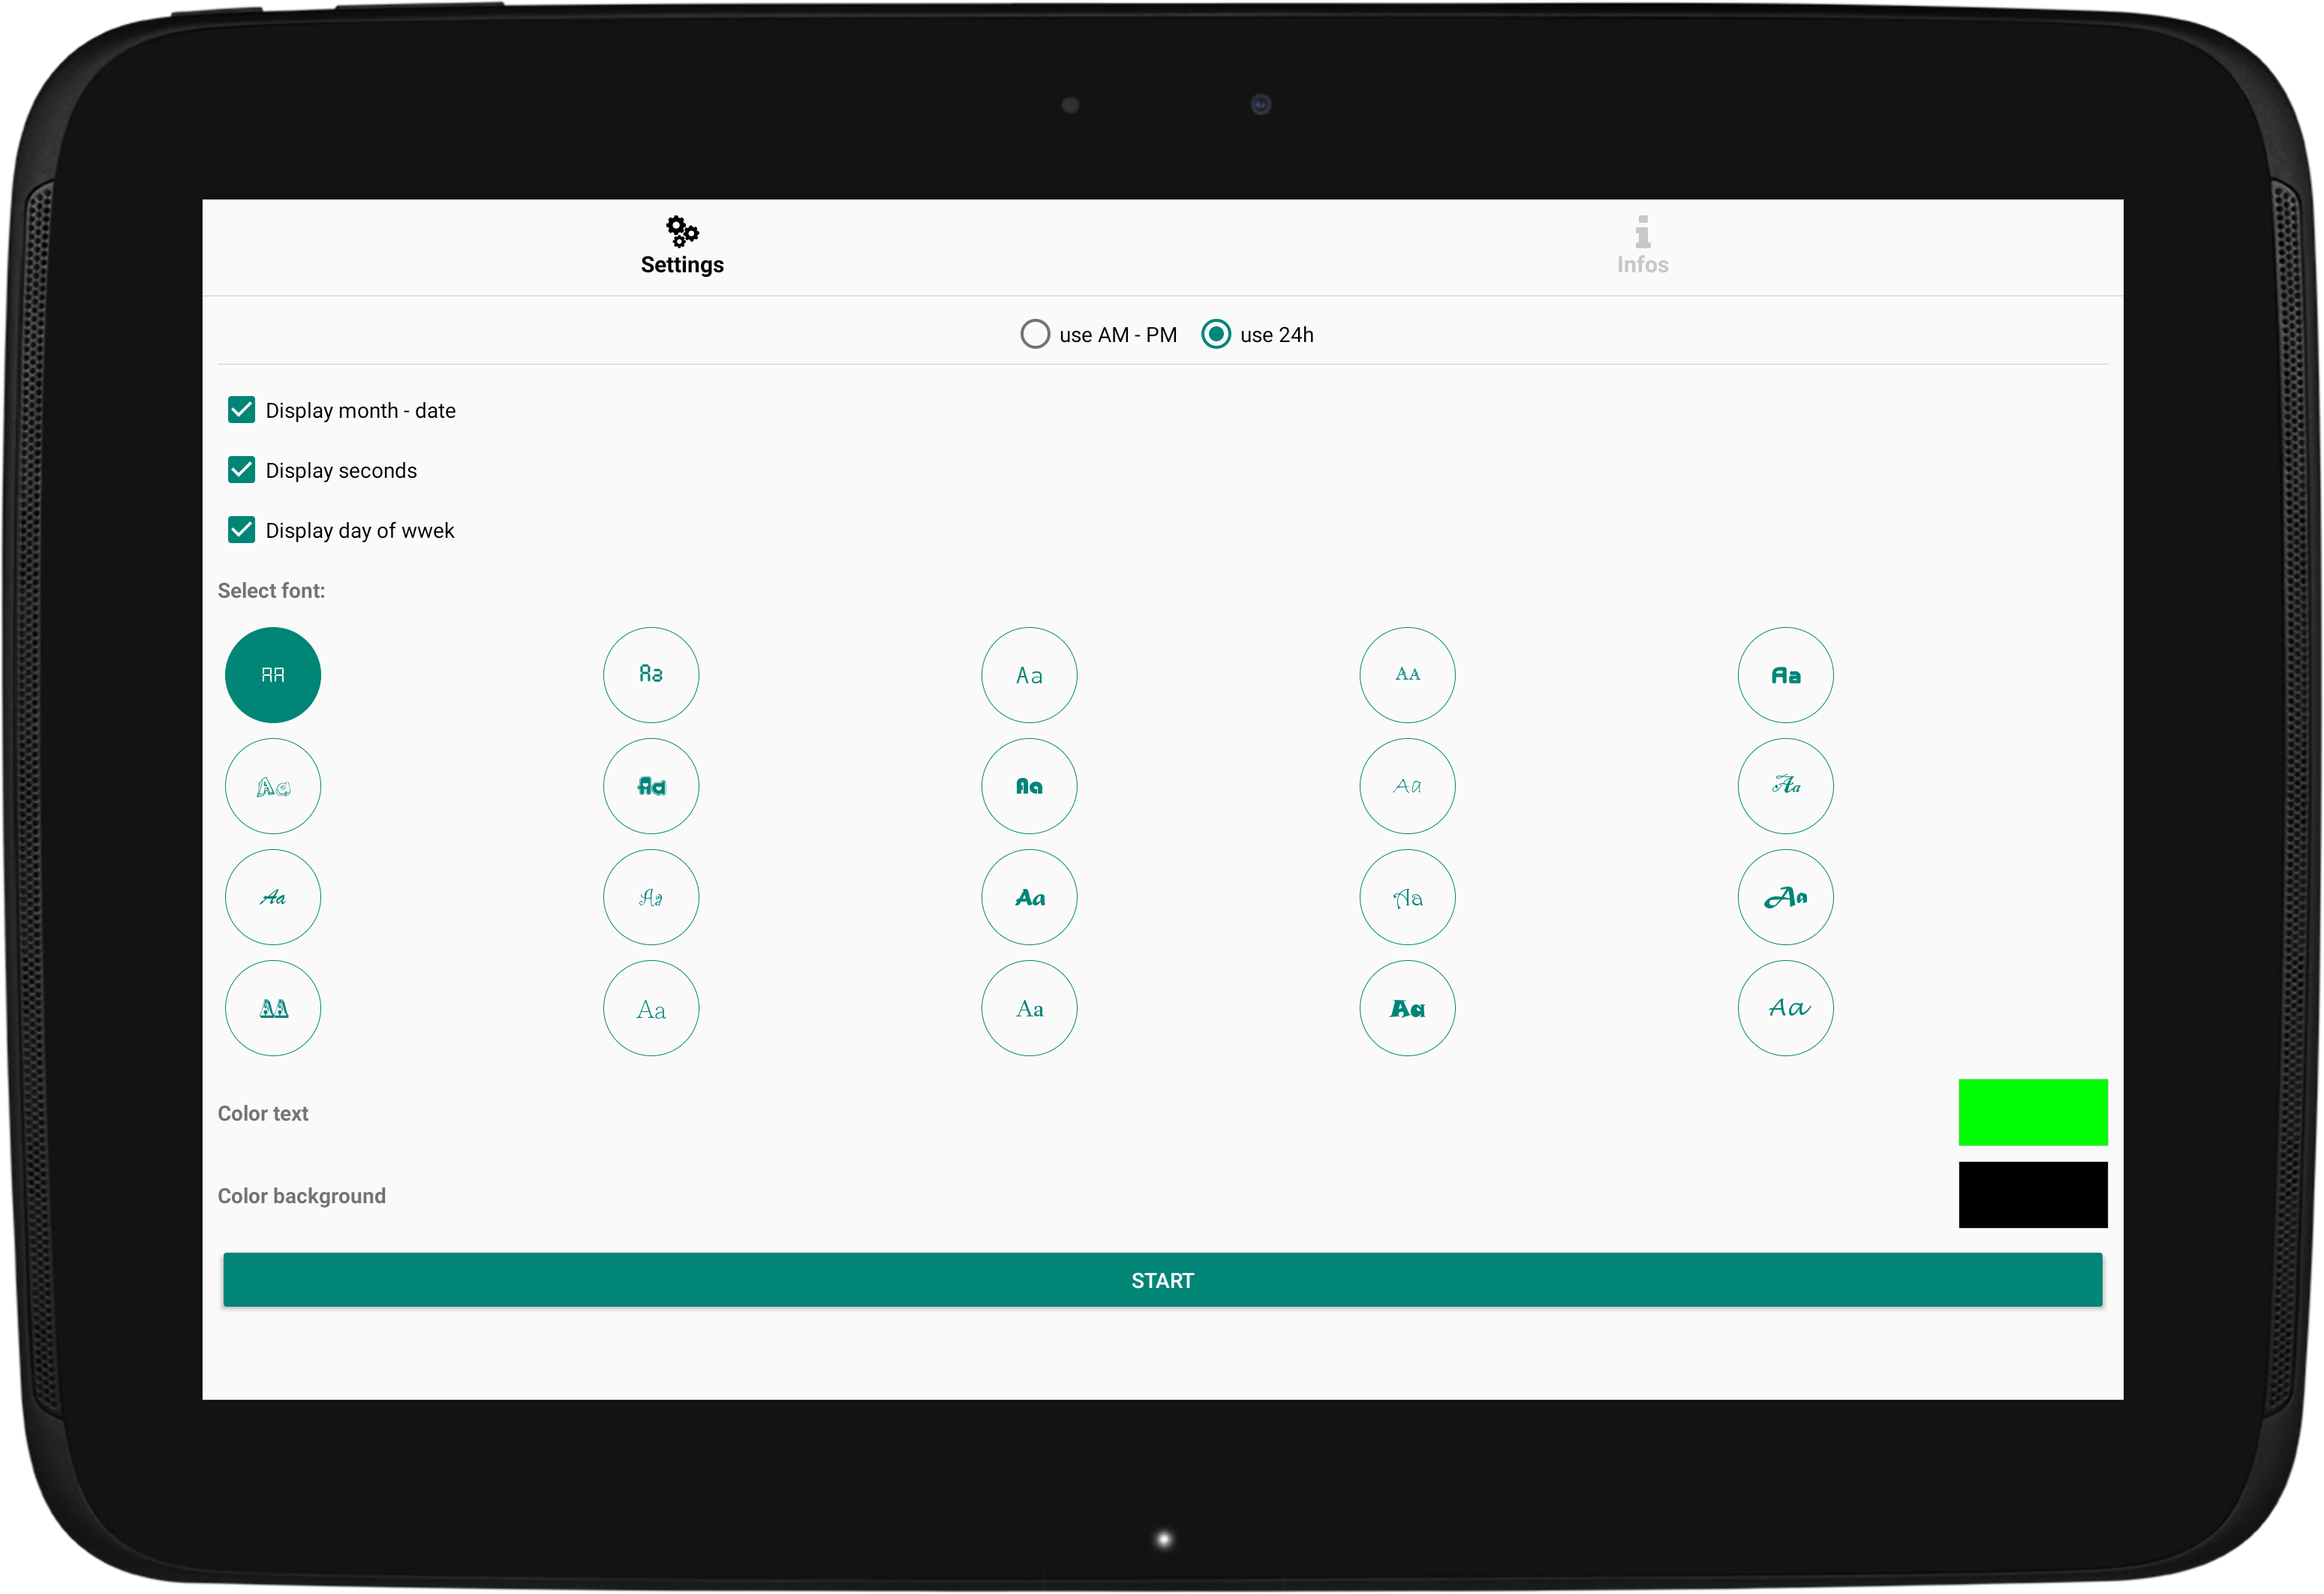Choose the LCD-style Aa font, first row second circle
Viewport: 2324px width, 1594px height.
tap(651, 676)
